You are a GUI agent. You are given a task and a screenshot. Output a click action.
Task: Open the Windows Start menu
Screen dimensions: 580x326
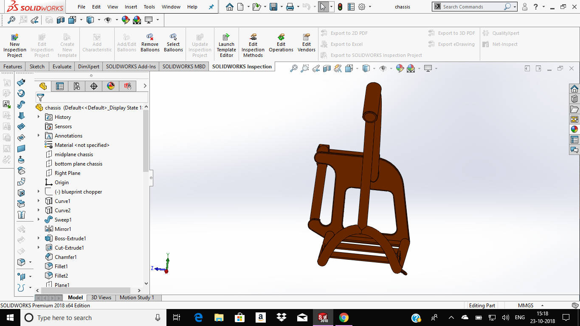[10, 318]
